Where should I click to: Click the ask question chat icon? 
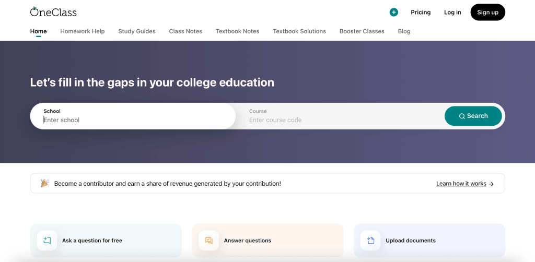[47, 241]
